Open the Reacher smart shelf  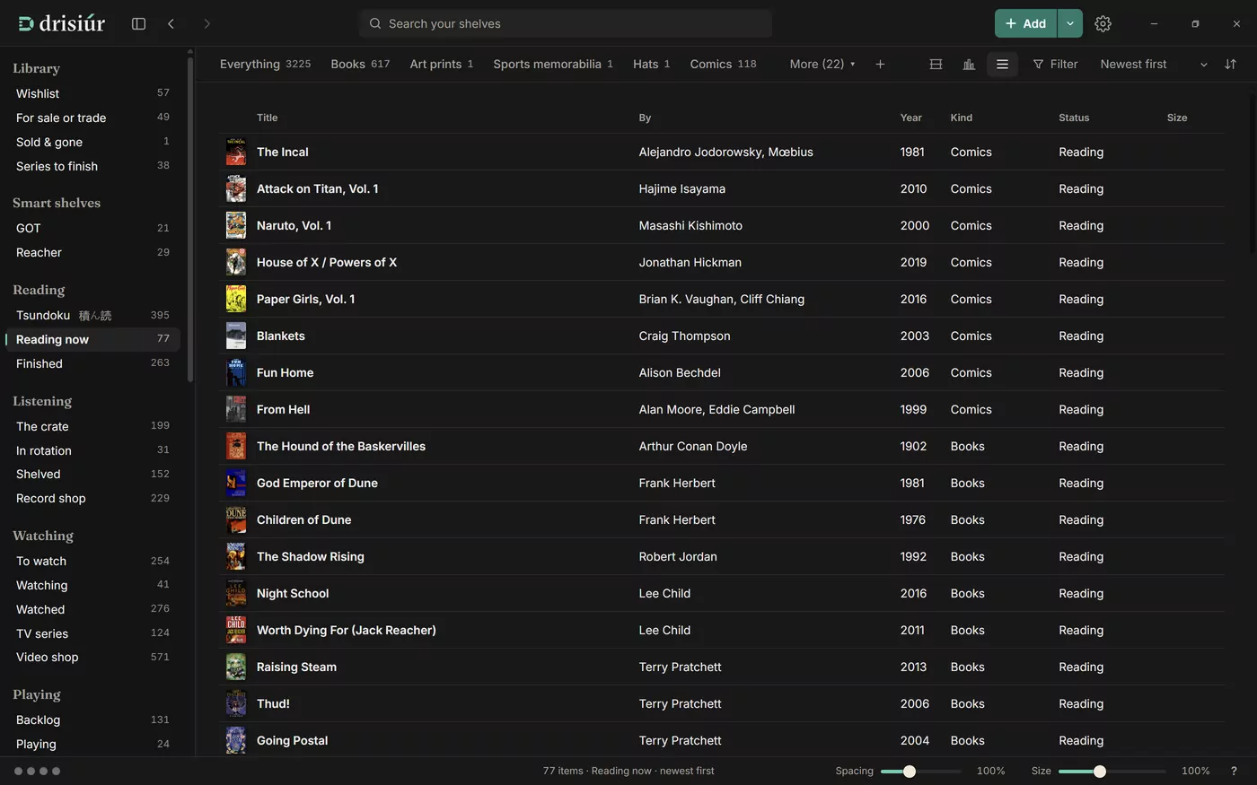pos(93,252)
